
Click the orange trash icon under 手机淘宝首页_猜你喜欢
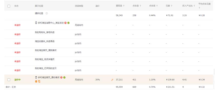[36, 81]
